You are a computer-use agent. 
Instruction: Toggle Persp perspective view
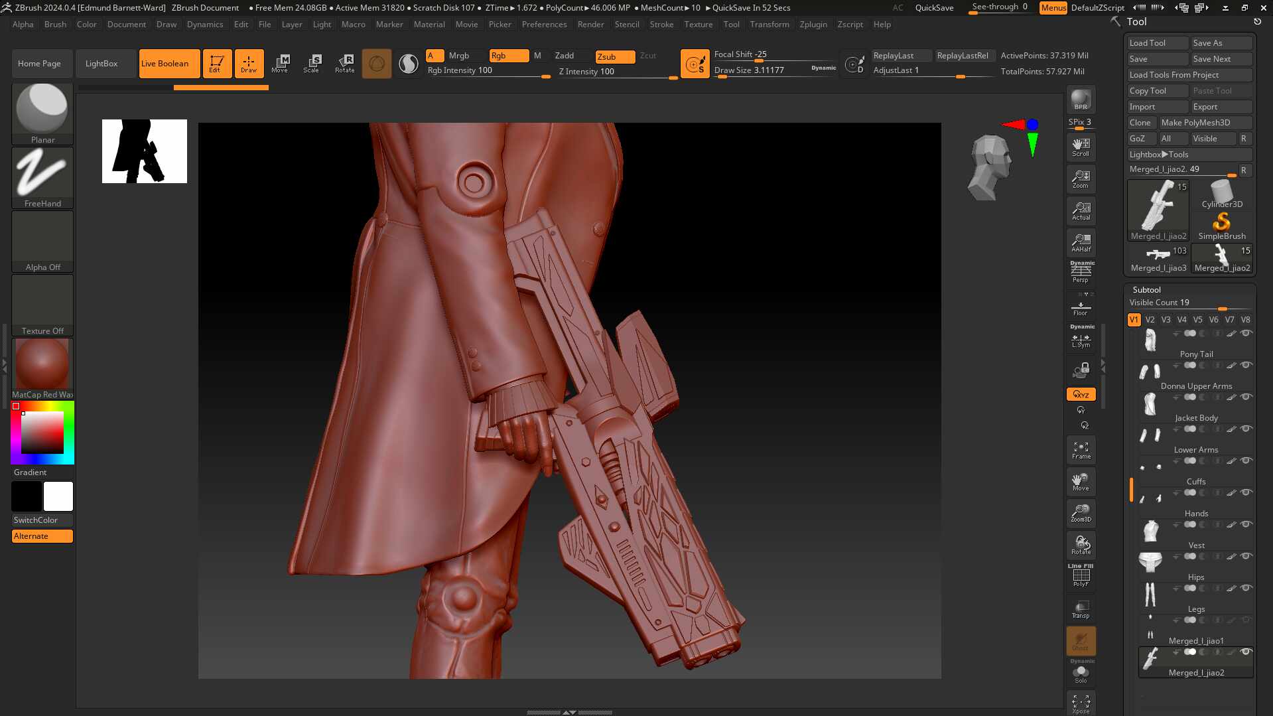pos(1081,272)
